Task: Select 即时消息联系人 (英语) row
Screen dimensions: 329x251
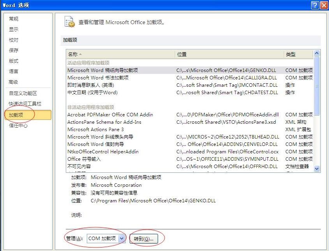Action: [x=190, y=85]
